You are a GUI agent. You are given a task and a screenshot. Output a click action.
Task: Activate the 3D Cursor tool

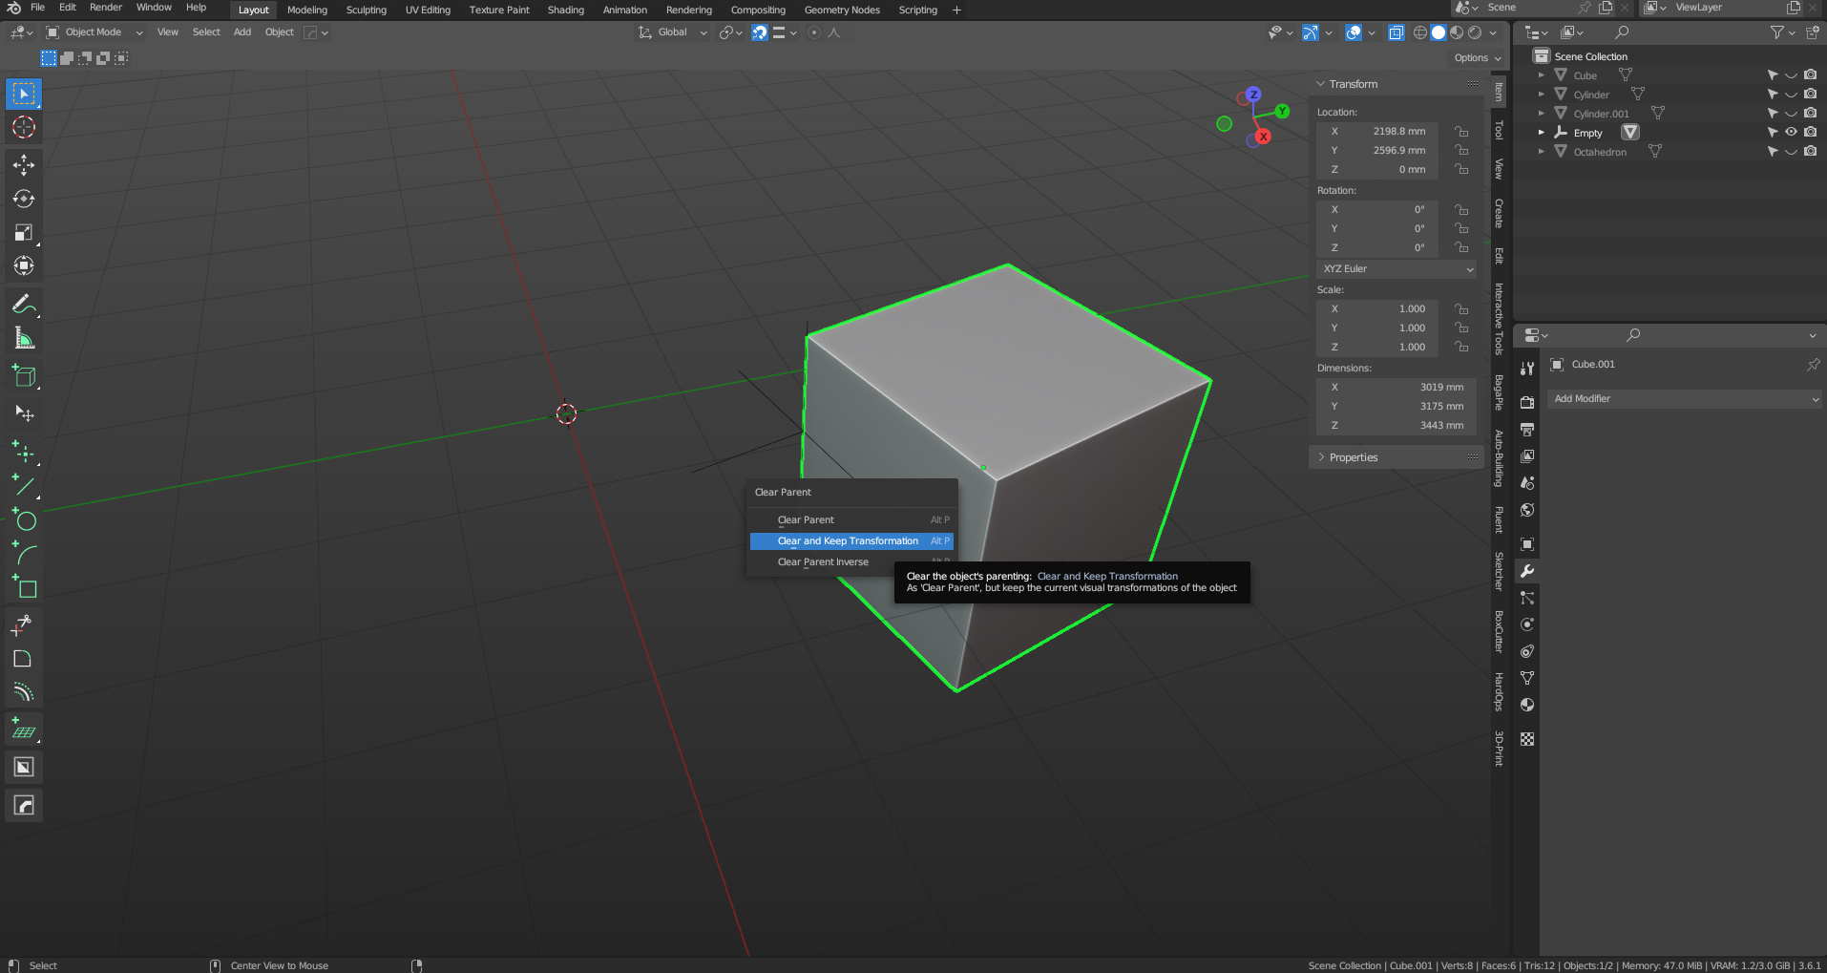pos(24,127)
